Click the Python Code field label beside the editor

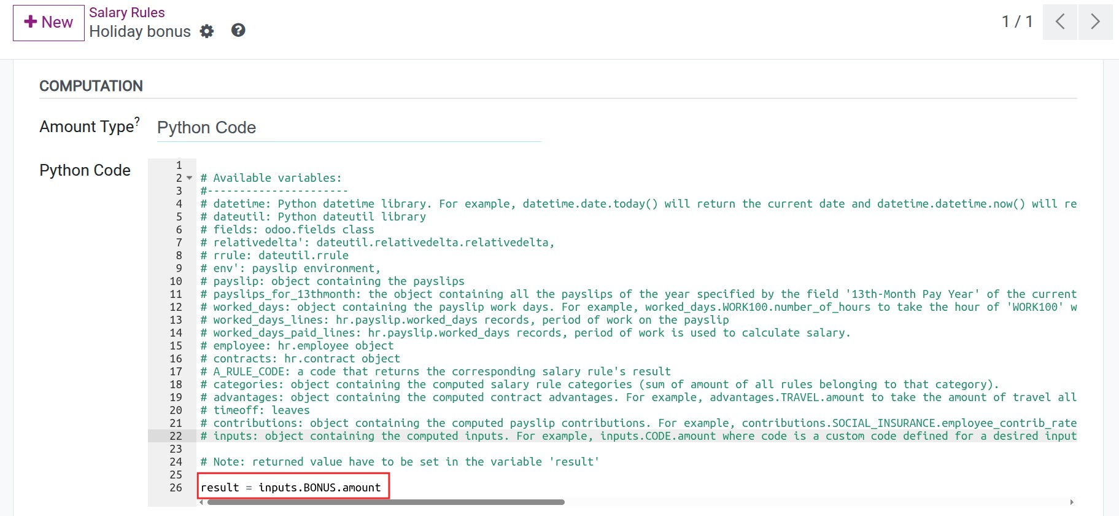tap(85, 170)
